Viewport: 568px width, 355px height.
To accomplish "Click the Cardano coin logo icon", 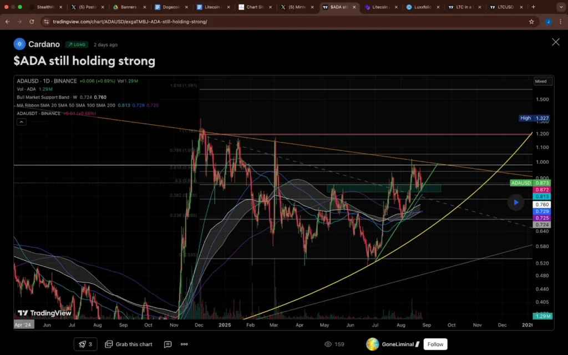I will click(19, 44).
